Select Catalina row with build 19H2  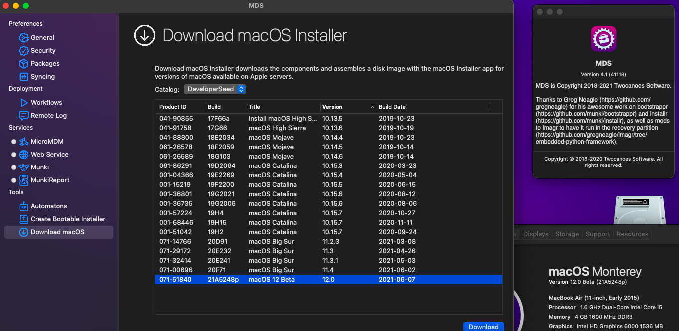329,232
